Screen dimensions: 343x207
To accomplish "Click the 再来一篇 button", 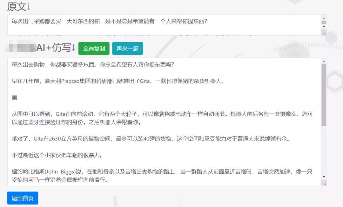I will [x=128, y=49].
